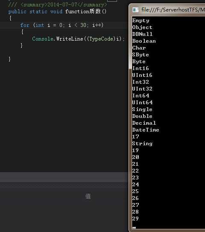Click 'Int32' in console output
Screen dimensions: 205x232
[141, 82]
